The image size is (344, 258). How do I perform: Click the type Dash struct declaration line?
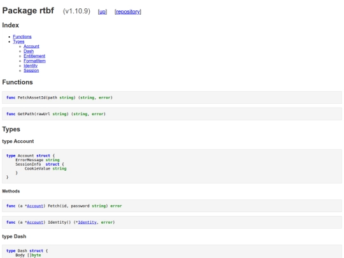point(27,251)
